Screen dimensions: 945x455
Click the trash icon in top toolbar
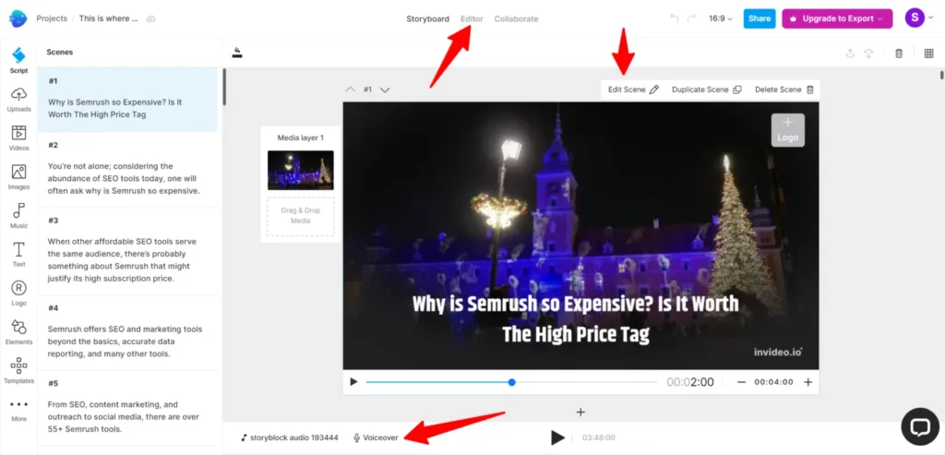pos(899,53)
